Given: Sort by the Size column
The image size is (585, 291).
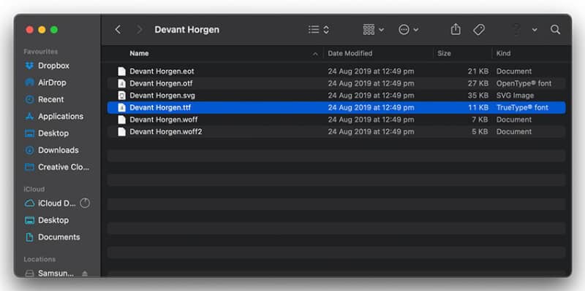Looking at the screenshot, I should 444,53.
